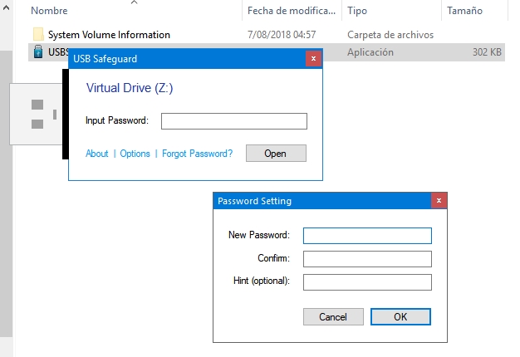Select the USB Safeguard application file icon
The height and width of the screenshot is (357, 520).
(38, 51)
